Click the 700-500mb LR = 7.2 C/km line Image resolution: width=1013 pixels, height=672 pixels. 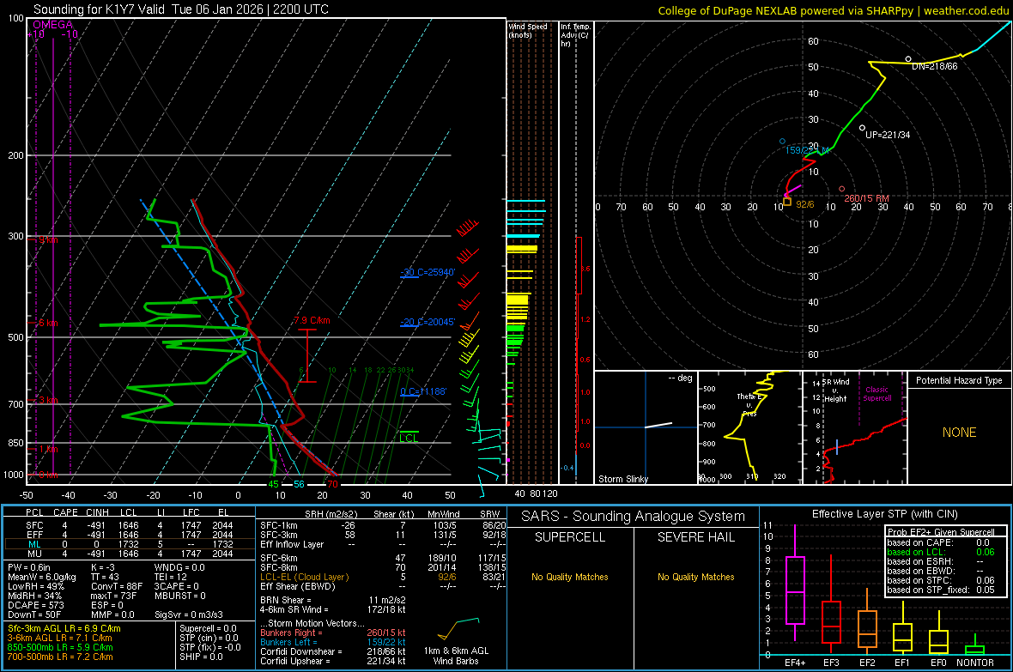[60, 657]
